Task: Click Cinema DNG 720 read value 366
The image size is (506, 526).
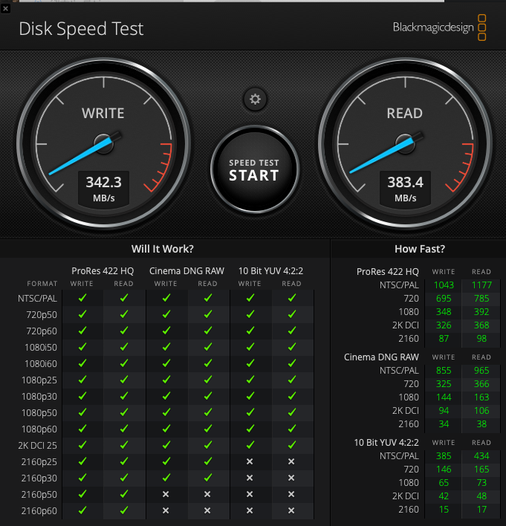Action: tap(481, 384)
